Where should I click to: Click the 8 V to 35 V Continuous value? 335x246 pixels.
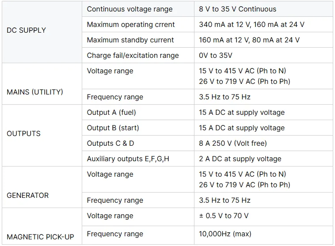coord(238,9)
